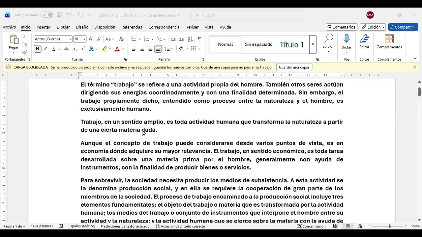Screen dimensions: 422x237
Task: Apply the yellow text highlight color
Action: pos(105,49)
